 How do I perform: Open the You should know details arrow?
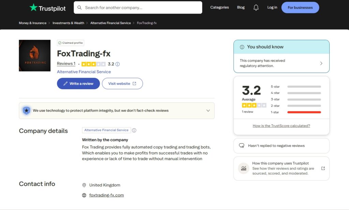322,63
